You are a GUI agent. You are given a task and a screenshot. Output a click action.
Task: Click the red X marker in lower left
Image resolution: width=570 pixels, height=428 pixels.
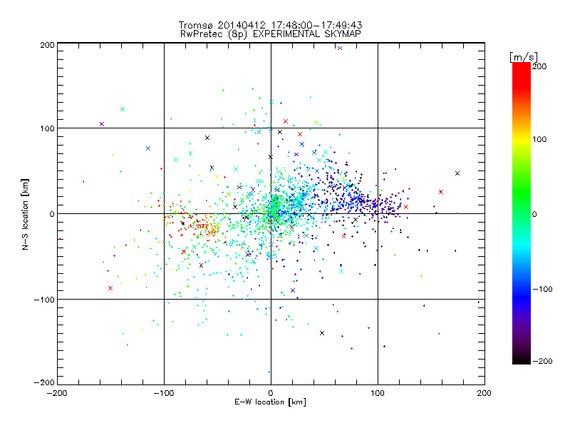pos(110,288)
